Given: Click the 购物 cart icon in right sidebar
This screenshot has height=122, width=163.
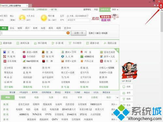Looking at the screenshot, I should [x=124, y=99].
